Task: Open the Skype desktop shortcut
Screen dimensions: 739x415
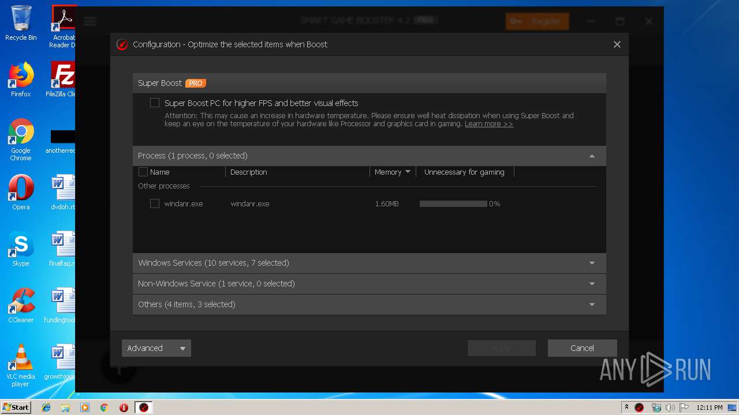Action: pyautogui.click(x=21, y=249)
